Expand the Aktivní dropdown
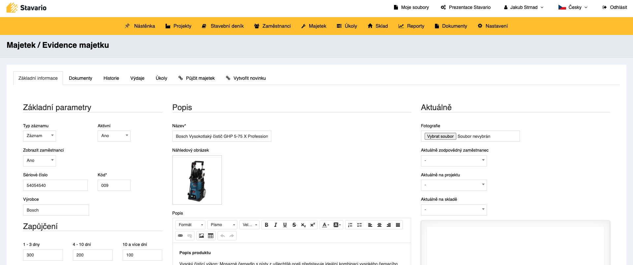Screen dimensions: 633x265 [x=114, y=136]
